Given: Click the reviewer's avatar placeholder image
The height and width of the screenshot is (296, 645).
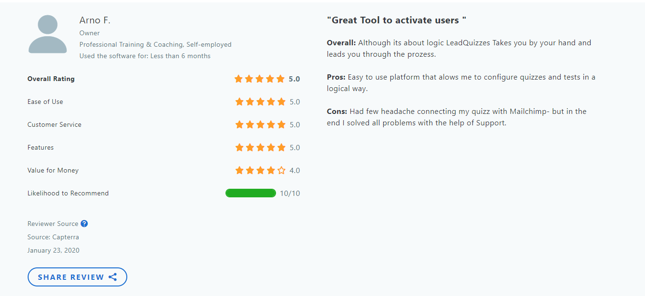Looking at the screenshot, I should 47,34.
